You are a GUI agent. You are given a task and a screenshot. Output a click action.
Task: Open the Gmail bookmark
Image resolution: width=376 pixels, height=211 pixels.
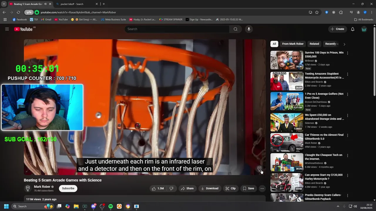coord(46,20)
